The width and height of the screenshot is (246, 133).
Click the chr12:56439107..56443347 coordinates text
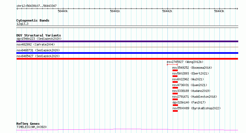click(x=36, y=6)
